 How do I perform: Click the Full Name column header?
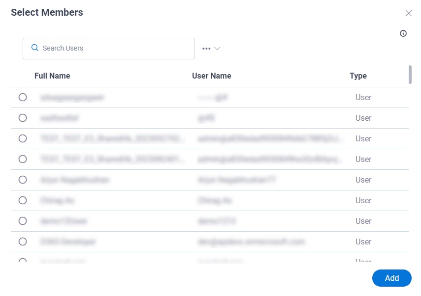tap(52, 76)
